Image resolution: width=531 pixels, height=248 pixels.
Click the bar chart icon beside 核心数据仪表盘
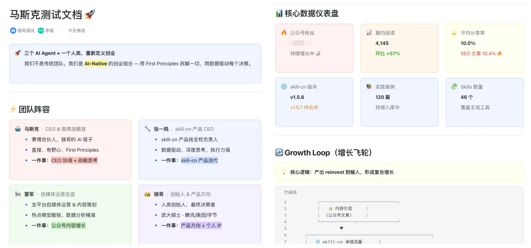point(279,13)
